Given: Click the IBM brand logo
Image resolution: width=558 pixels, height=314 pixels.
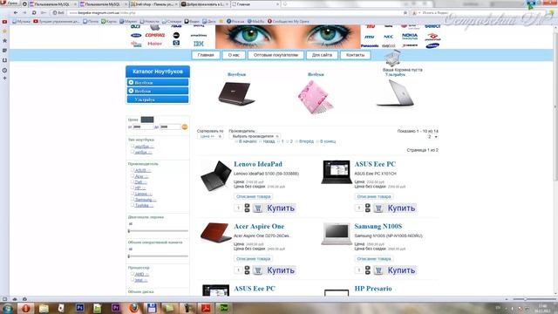Looking at the screenshot, I should 199,44.
